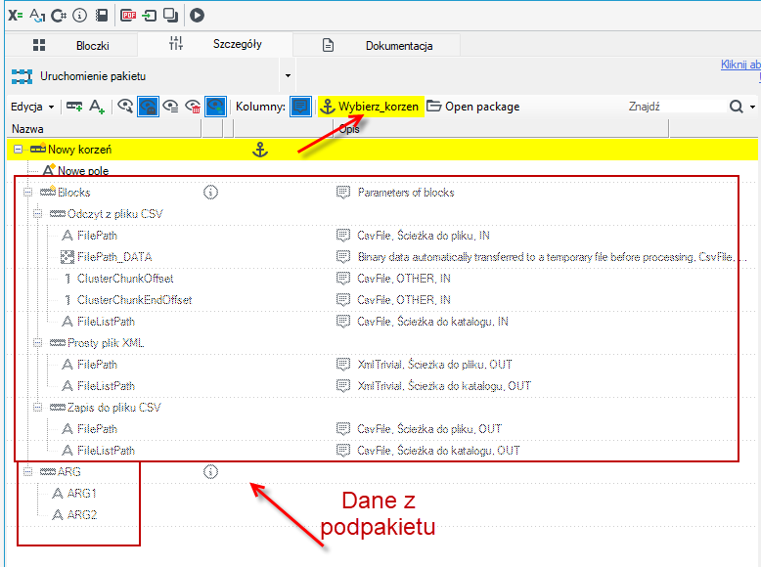Click the info icon in the Blocks row
The width and height of the screenshot is (761, 567).
(x=210, y=193)
